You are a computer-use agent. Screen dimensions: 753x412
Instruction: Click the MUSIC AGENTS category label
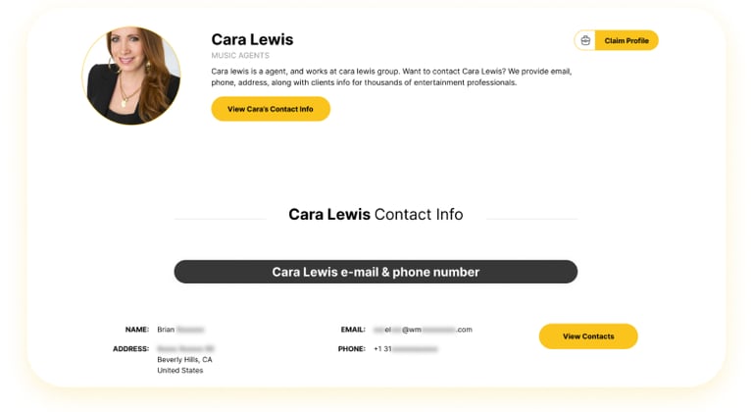(x=240, y=56)
